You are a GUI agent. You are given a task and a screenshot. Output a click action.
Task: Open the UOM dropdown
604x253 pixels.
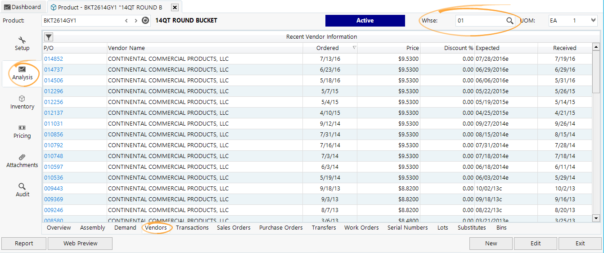pyautogui.click(x=592, y=21)
